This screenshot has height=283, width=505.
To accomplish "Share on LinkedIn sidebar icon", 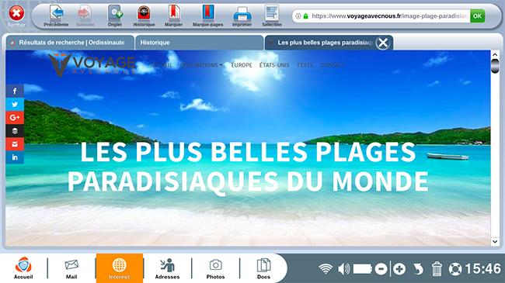I will click(15, 157).
